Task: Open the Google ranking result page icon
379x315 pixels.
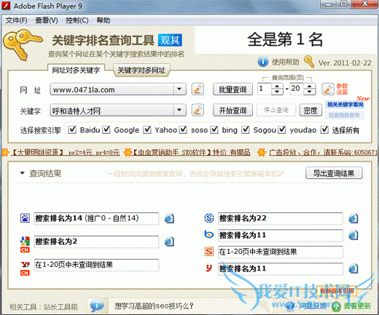Action: pos(169,242)
